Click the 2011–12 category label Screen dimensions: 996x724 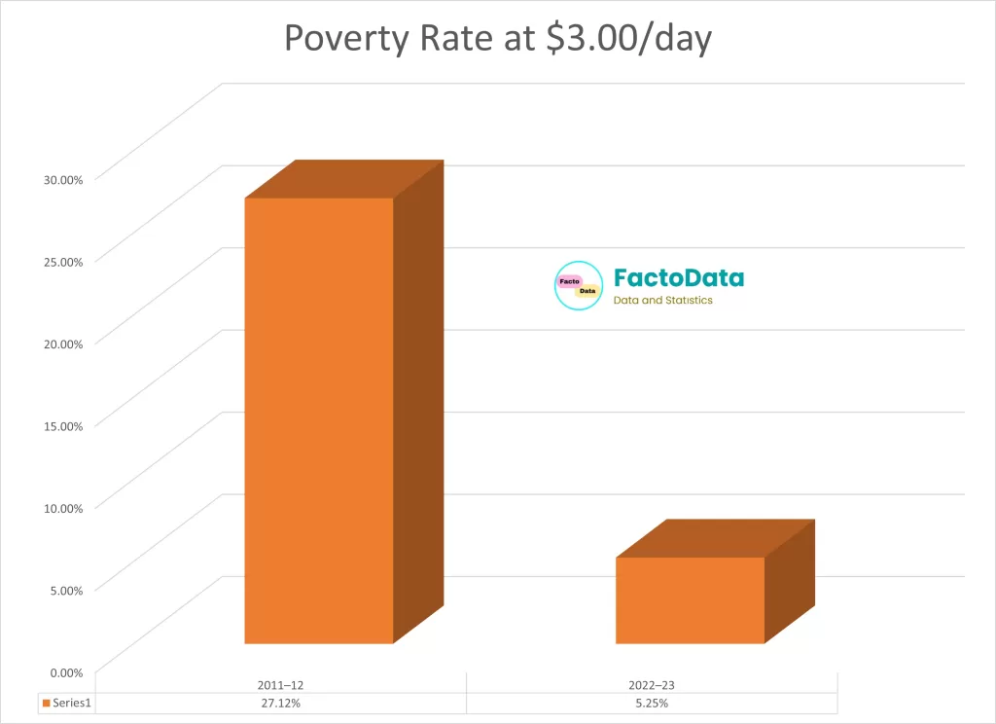click(281, 683)
